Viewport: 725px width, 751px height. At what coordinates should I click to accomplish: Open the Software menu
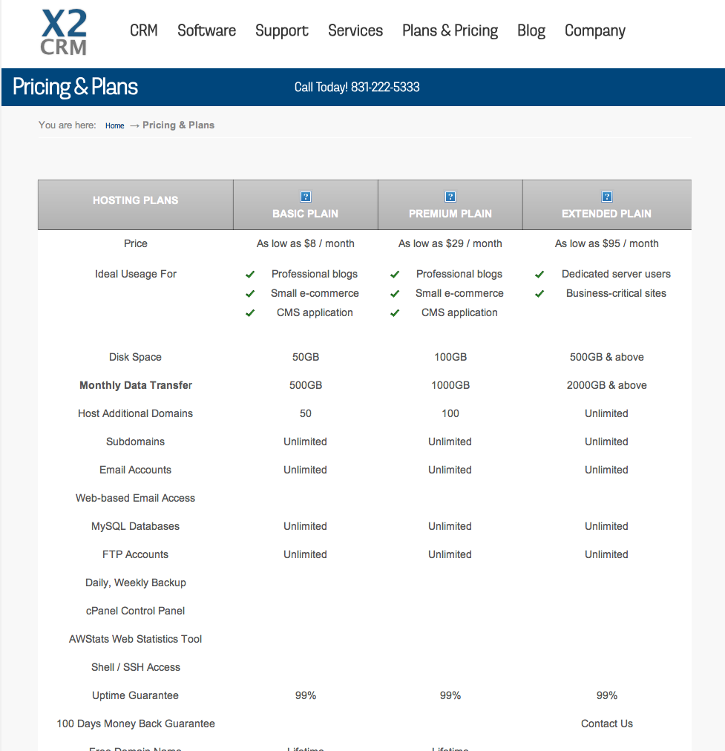(x=206, y=30)
